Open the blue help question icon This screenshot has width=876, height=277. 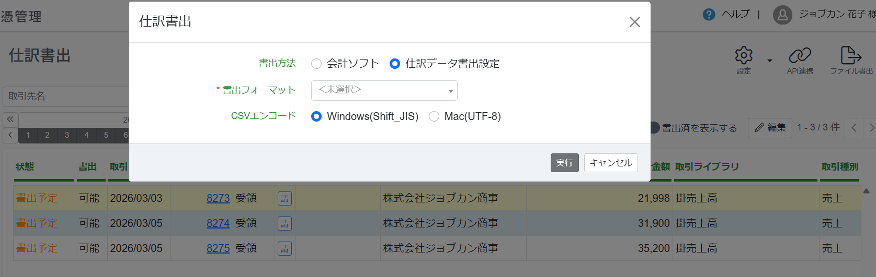pyautogui.click(x=709, y=15)
